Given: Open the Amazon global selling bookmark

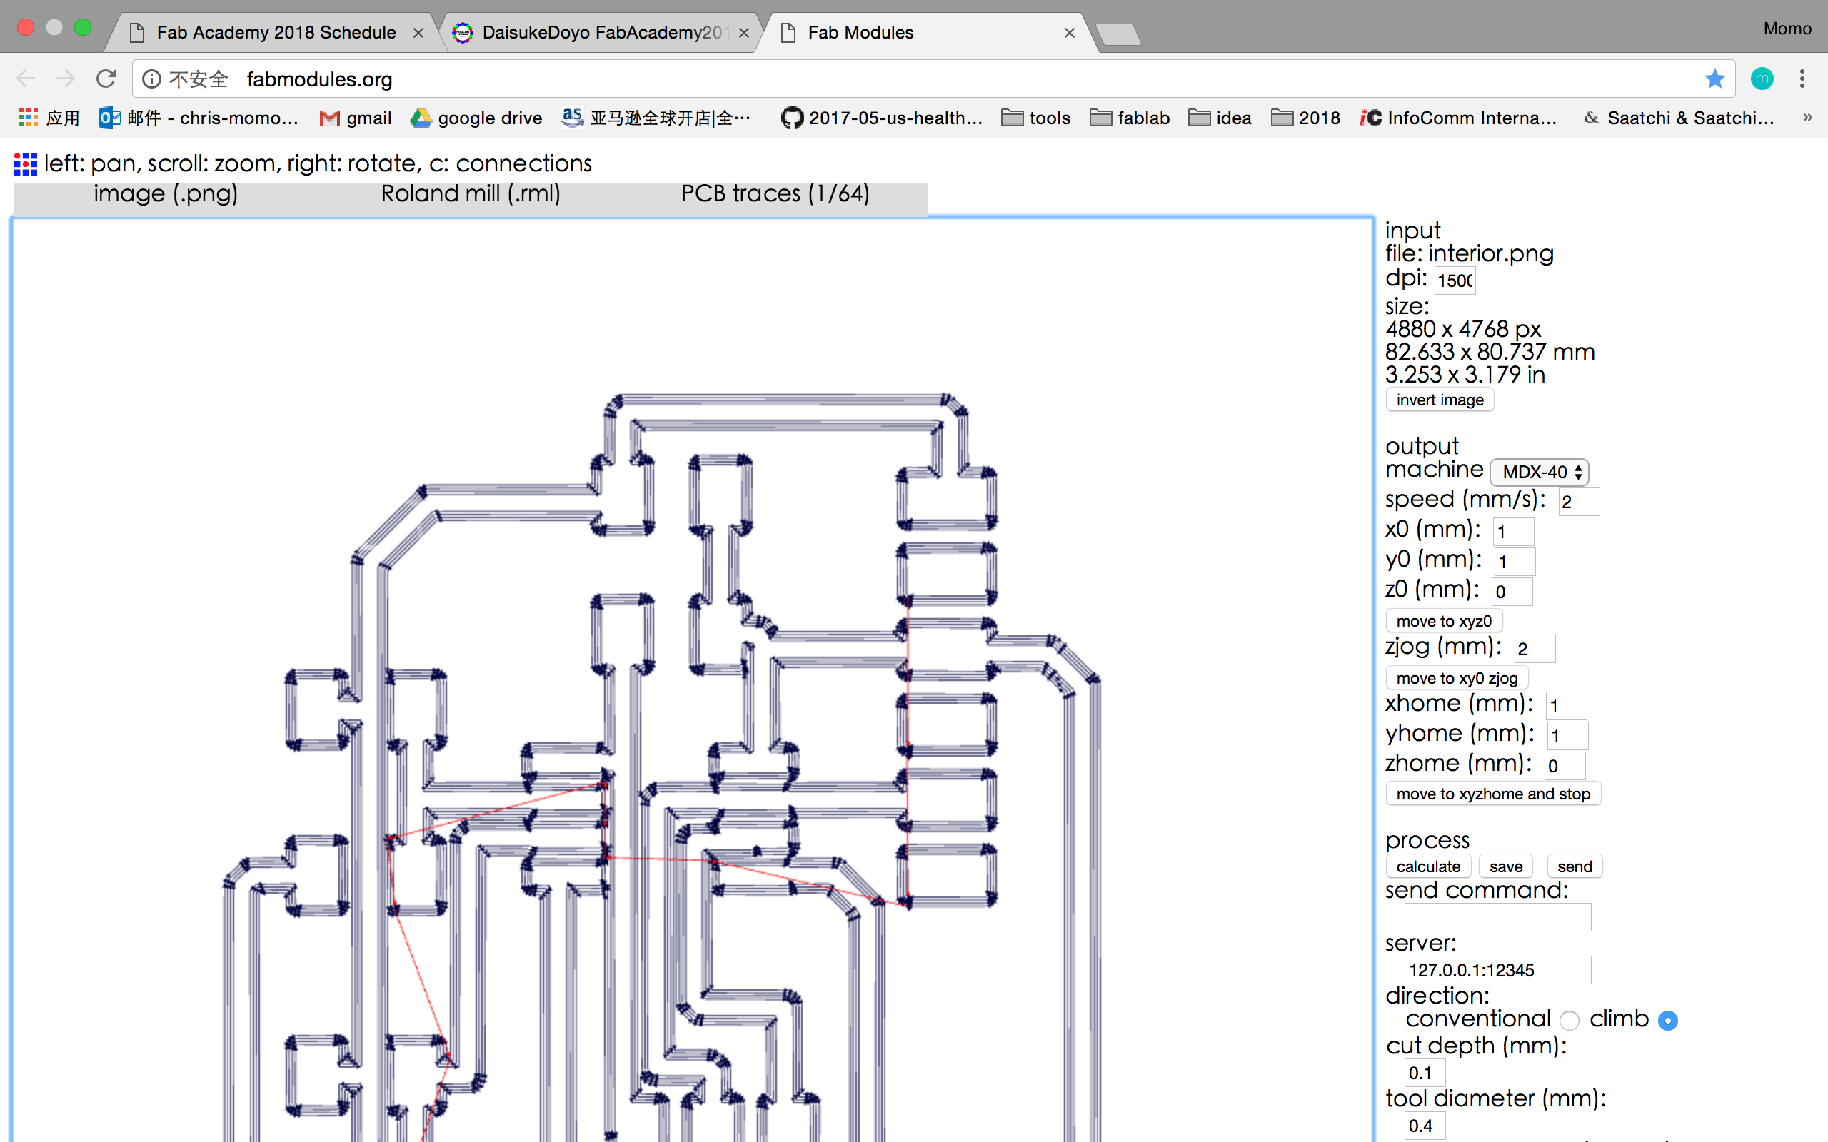Looking at the screenshot, I should pos(656,118).
